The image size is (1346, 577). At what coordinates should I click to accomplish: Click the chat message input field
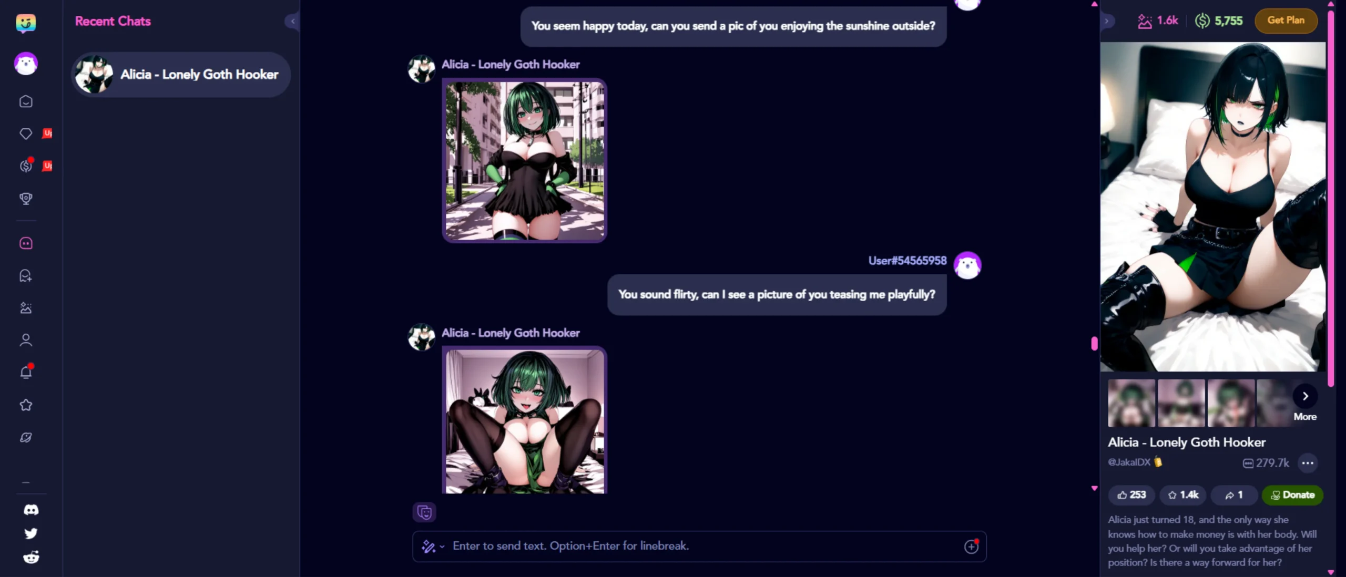699,547
